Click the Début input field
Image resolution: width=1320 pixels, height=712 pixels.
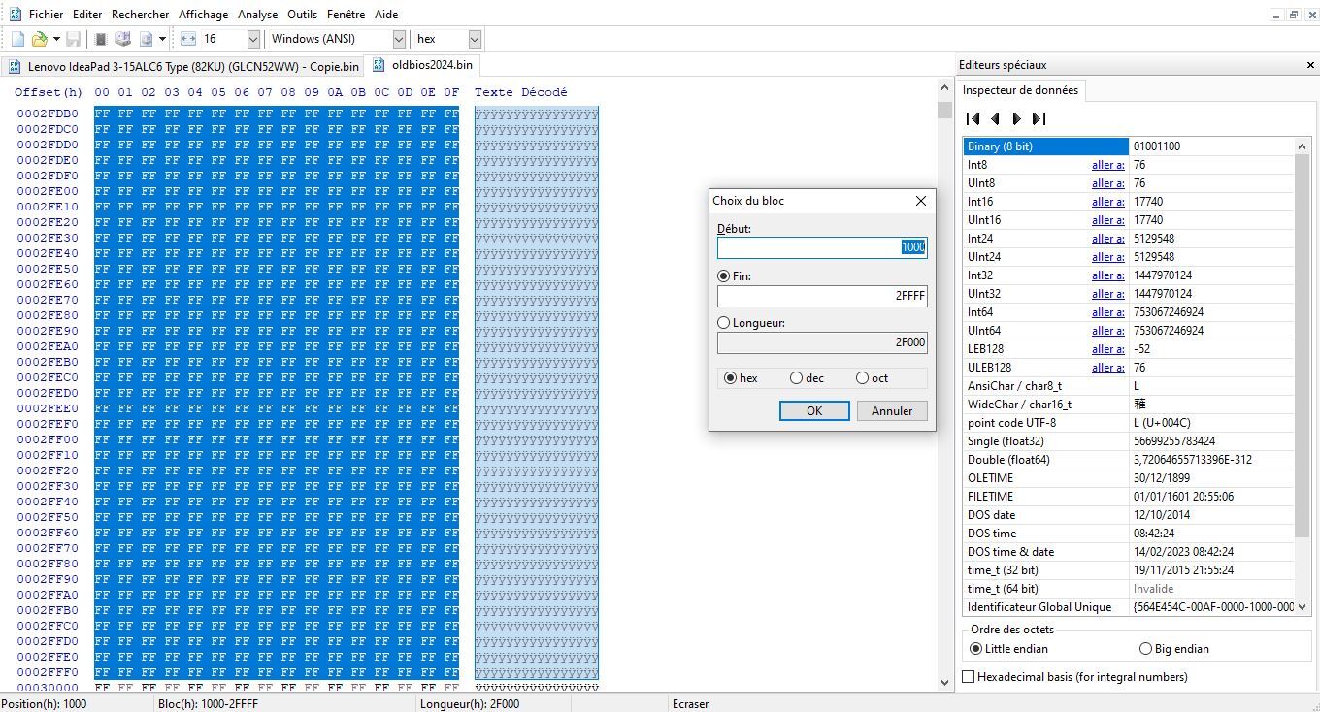[821, 247]
